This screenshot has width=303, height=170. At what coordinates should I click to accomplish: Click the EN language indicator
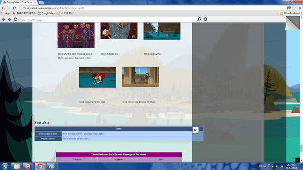coord(260,166)
